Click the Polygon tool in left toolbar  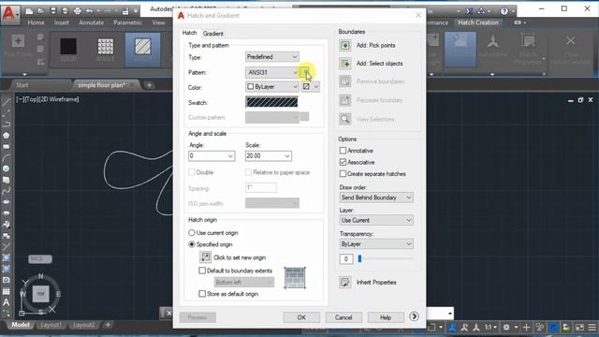click(7, 136)
